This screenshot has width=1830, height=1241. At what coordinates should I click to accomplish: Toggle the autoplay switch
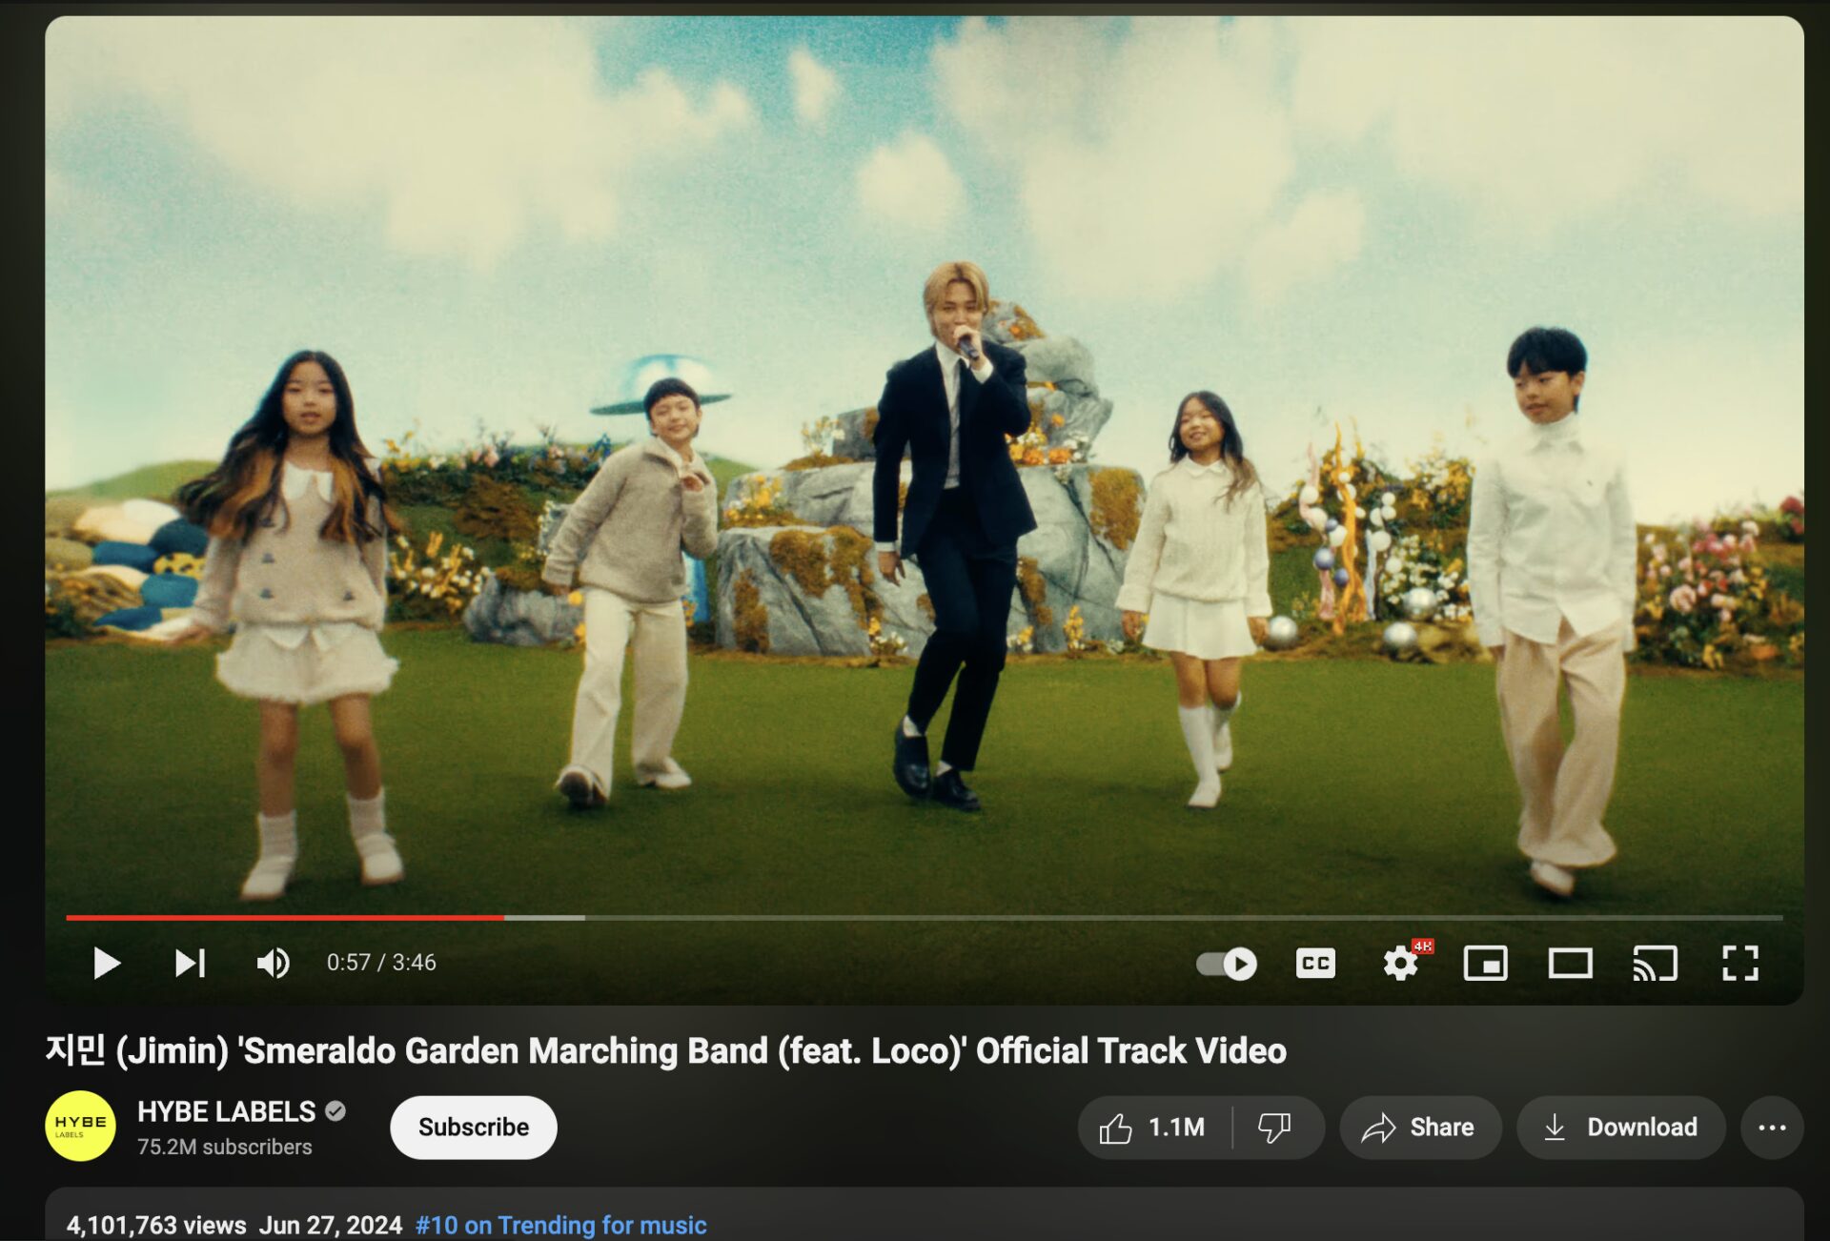pyautogui.click(x=1227, y=964)
